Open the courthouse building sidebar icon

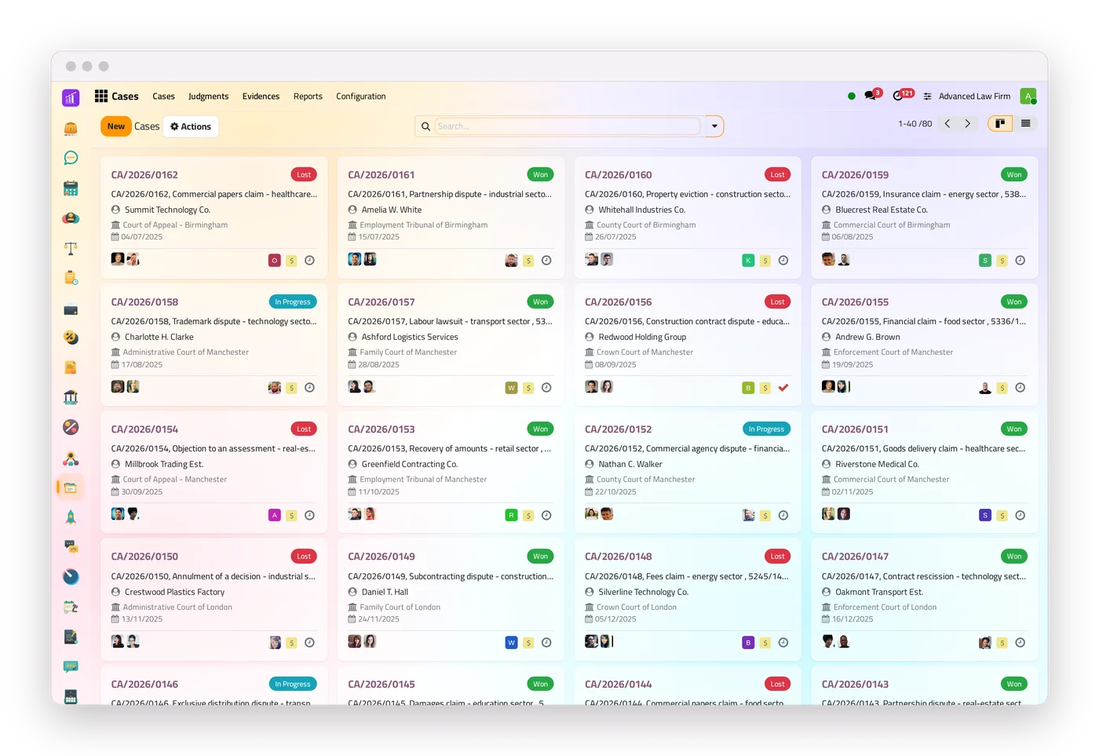point(71,397)
